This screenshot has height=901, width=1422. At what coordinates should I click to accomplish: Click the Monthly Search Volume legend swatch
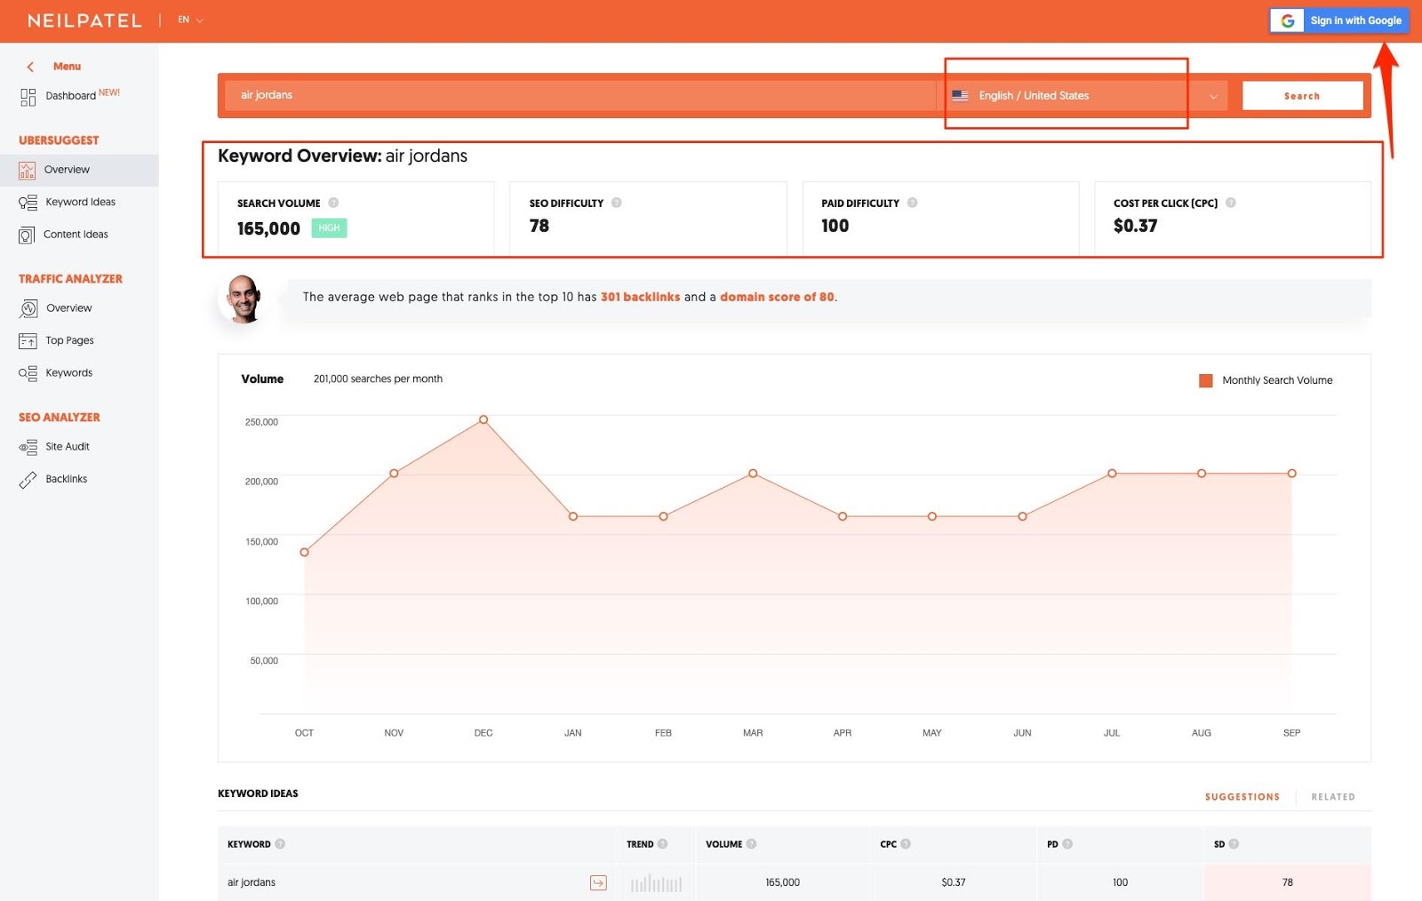click(1205, 380)
